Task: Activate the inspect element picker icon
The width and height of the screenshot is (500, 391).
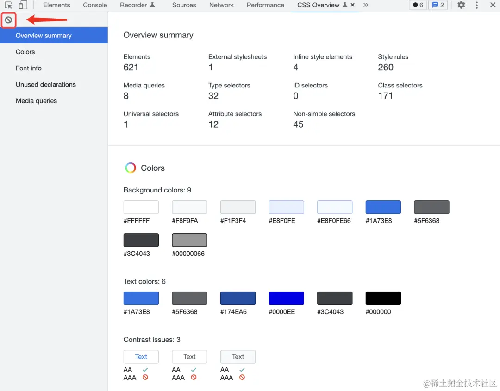Action: (x=8, y=5)
